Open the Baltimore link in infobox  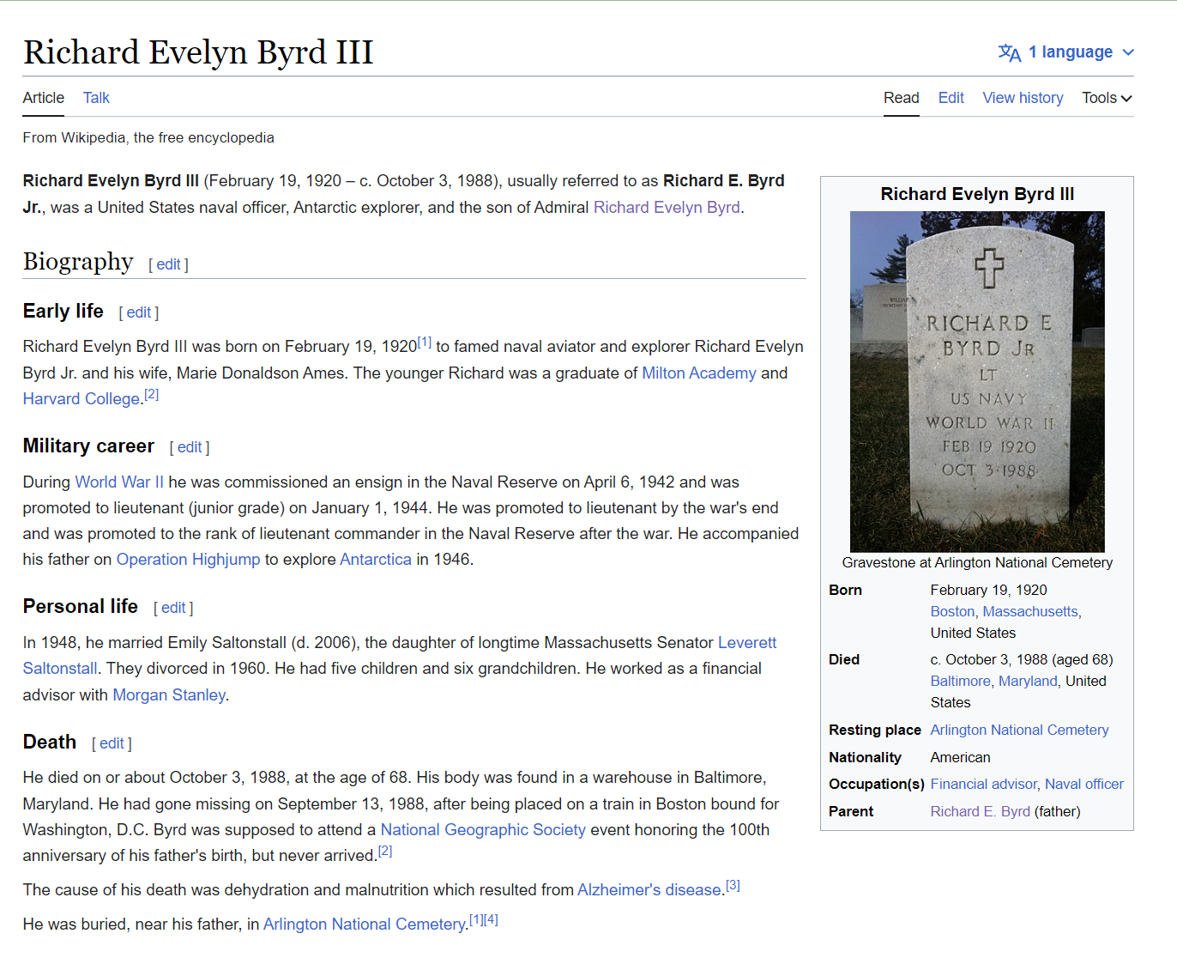tap(960, 681)
